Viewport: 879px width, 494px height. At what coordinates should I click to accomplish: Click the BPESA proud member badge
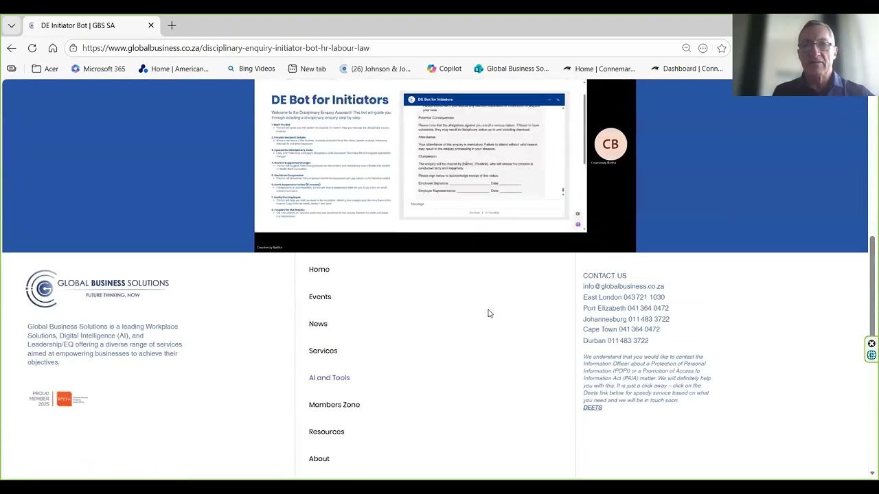pos(58,399)
